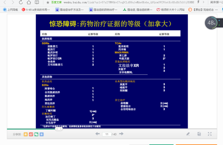Click the BZDs heading in the slide
This screenshot has height=145, width=223.
(45, 85)
